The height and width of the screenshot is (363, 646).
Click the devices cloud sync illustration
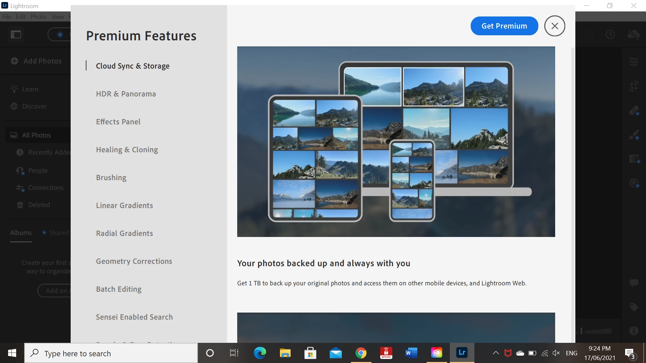click(396, 142)
